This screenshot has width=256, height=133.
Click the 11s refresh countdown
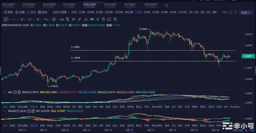point(225,12)
